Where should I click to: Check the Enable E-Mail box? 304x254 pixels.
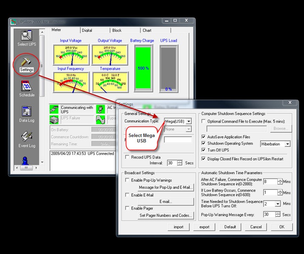click(127, 195)
